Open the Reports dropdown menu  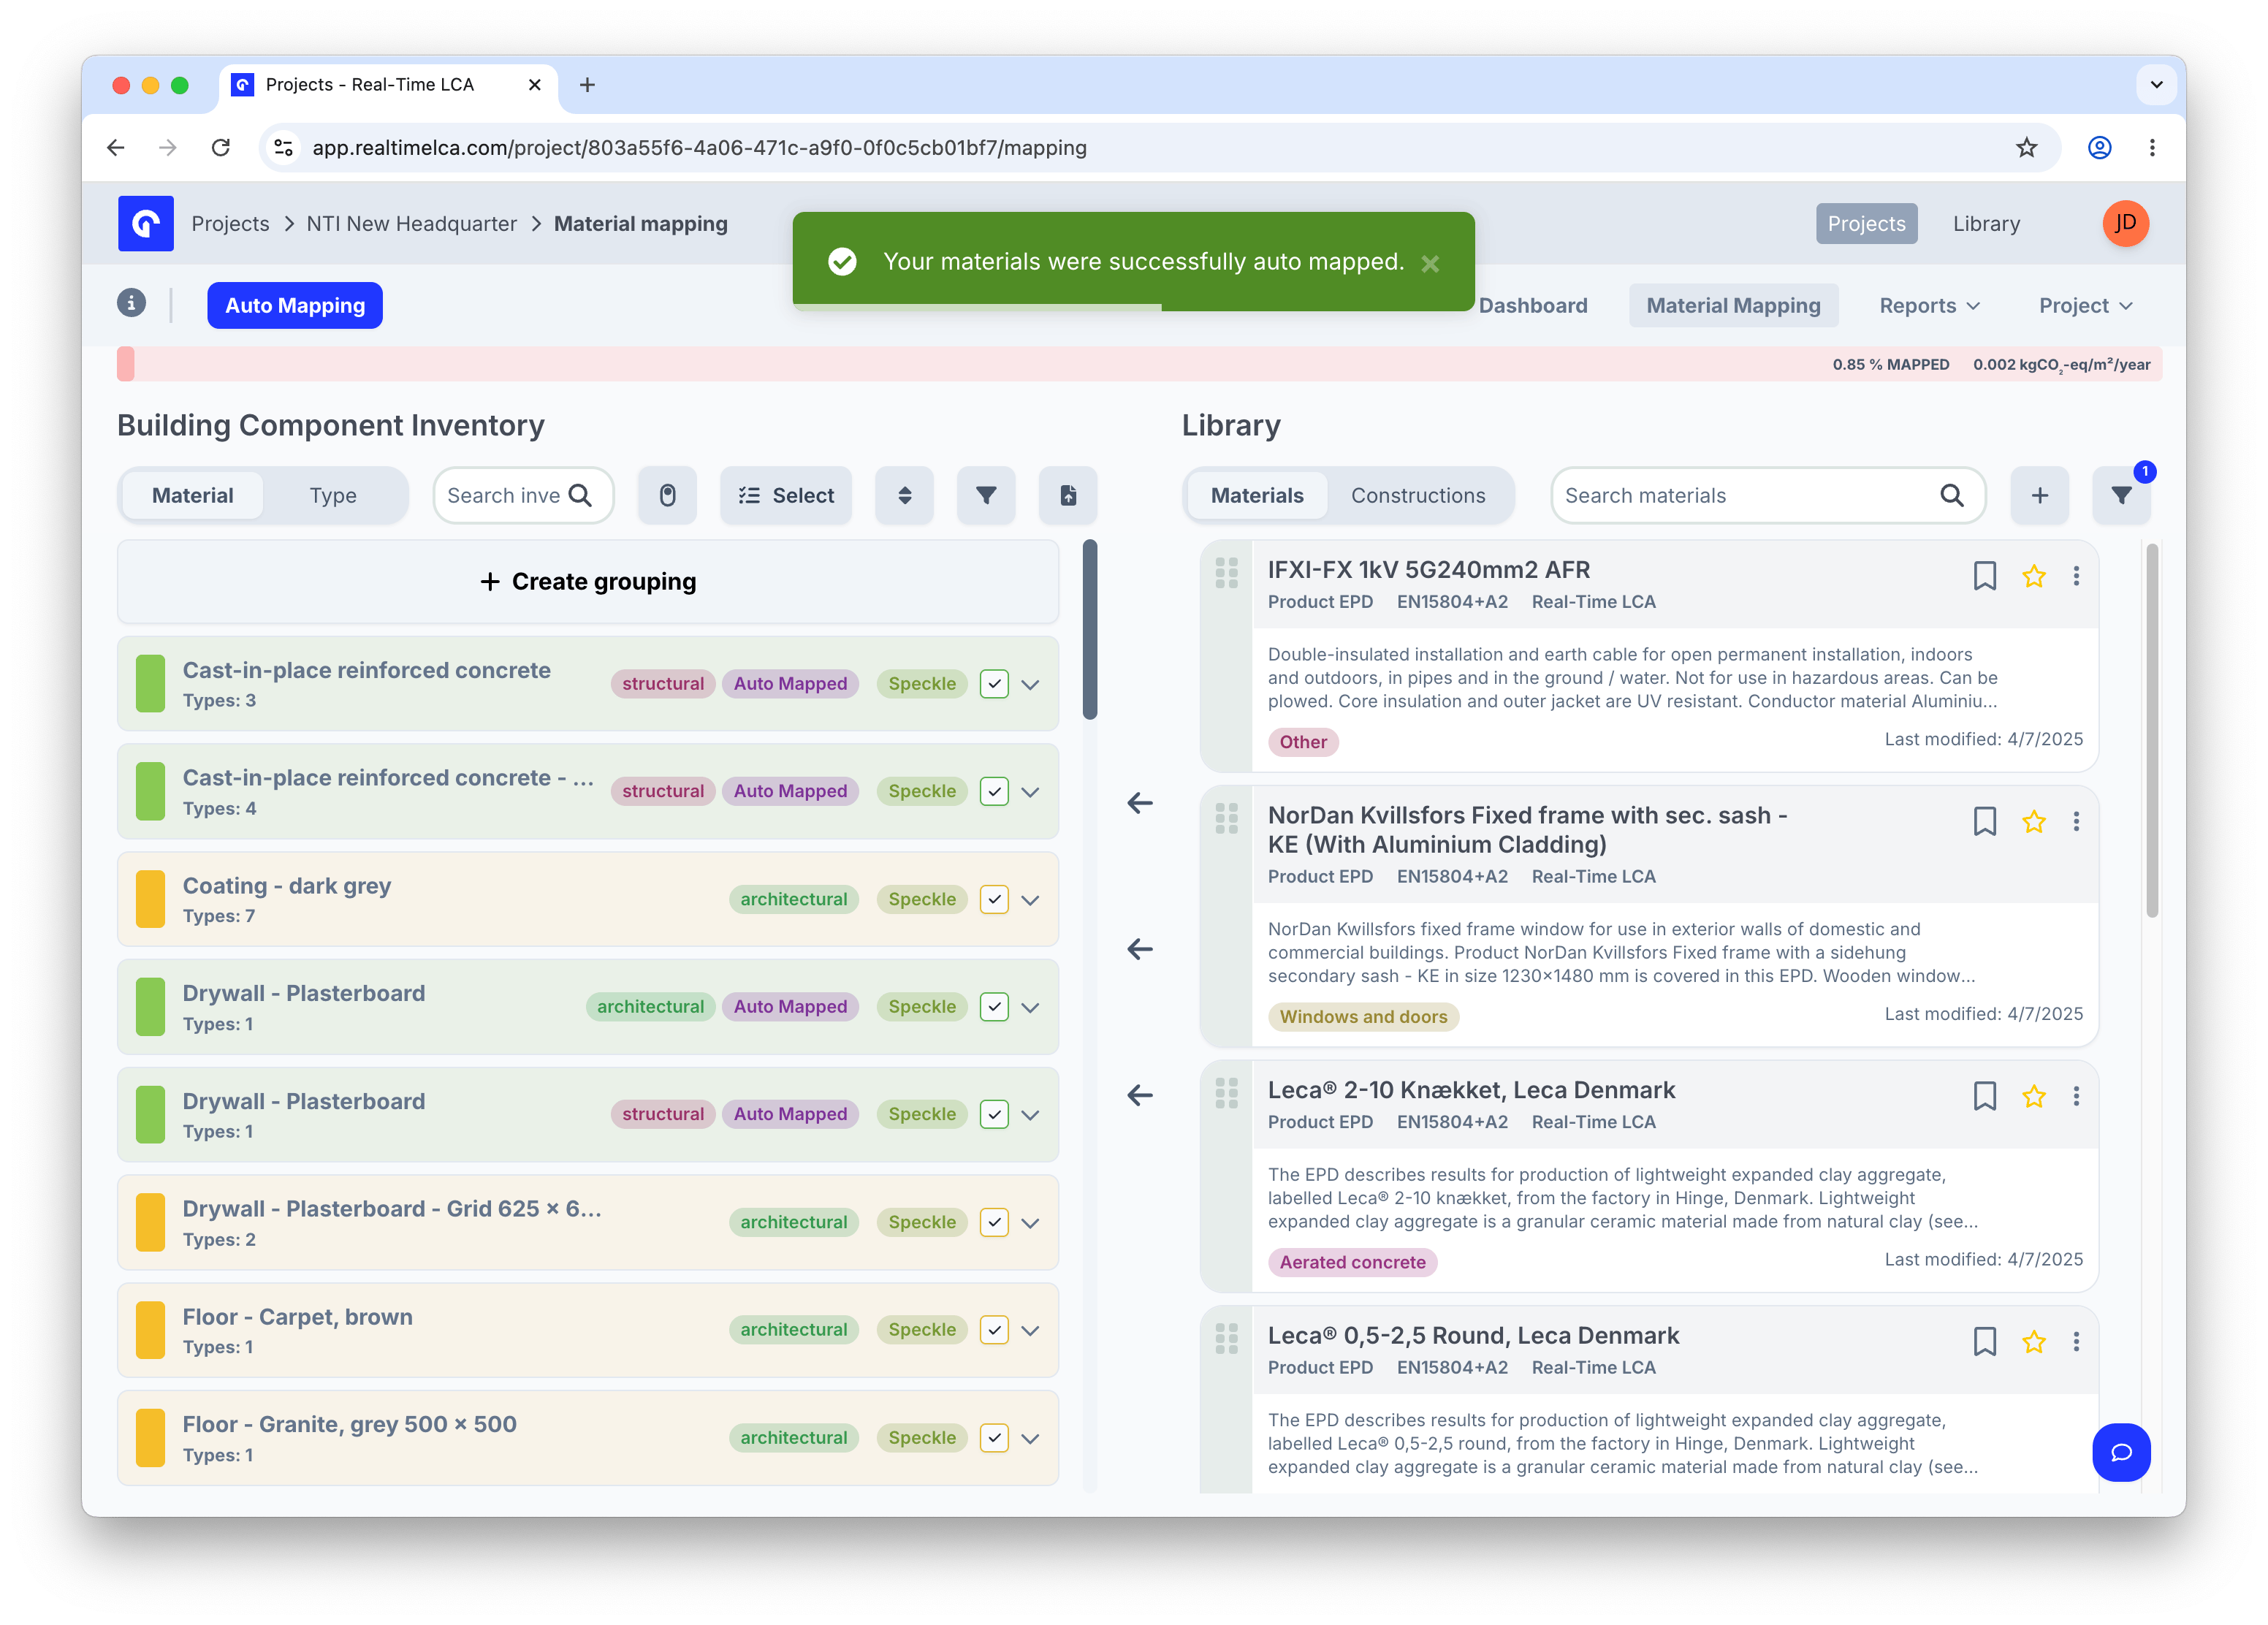tap(1929, 305)
